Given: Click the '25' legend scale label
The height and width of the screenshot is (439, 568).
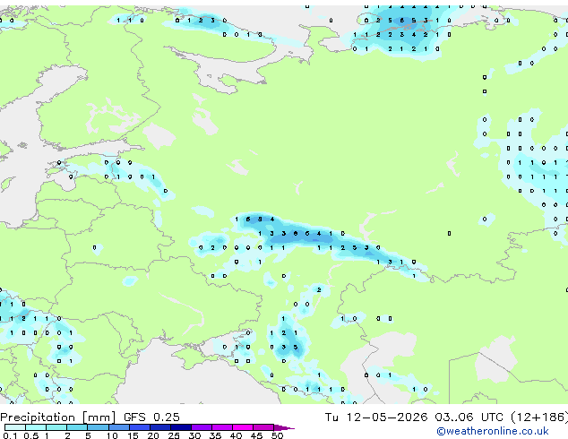Looking at the screenshot, I should (174, 435).
